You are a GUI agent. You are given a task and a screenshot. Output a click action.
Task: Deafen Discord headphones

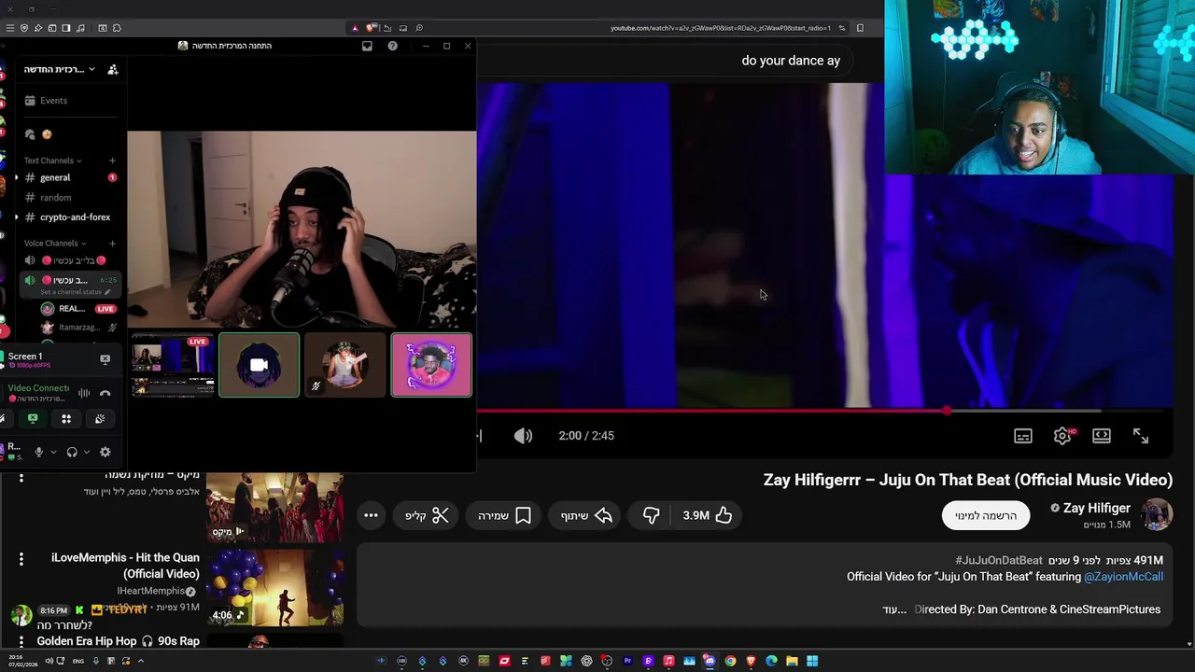(x=72, y=452)
